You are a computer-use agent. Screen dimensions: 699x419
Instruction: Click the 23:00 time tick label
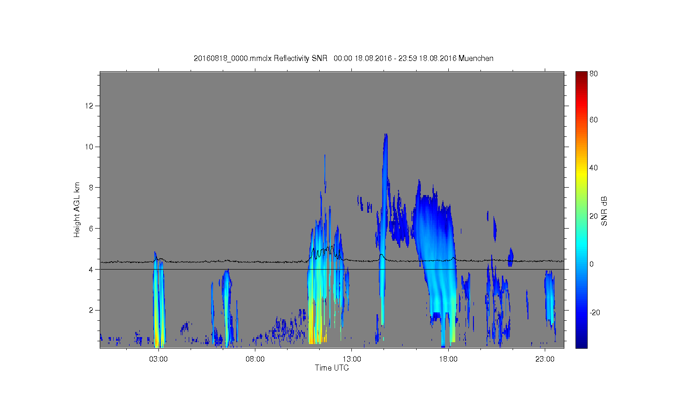click(x=545, y=359)
